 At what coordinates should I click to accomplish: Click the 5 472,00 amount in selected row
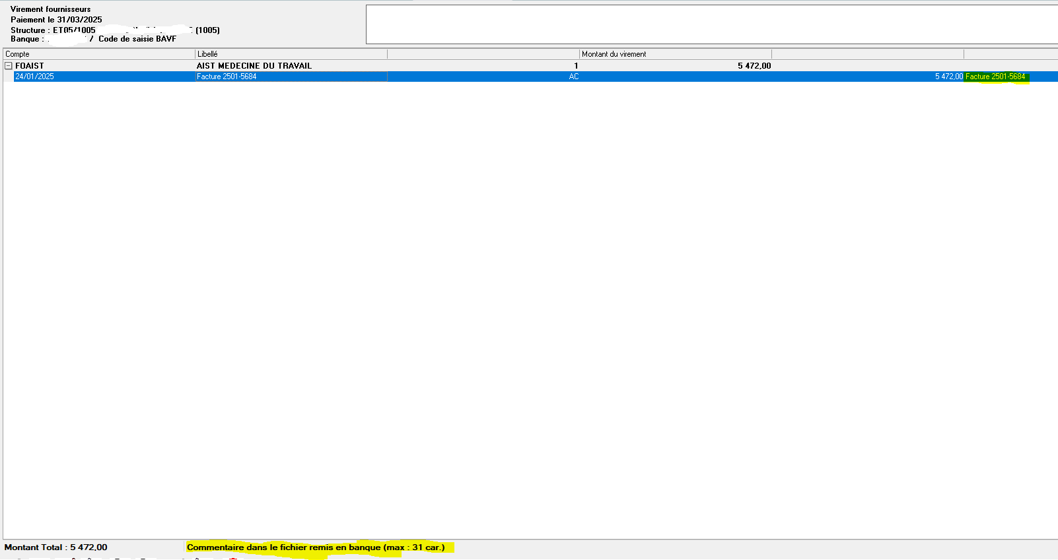(x=948, y=77)
